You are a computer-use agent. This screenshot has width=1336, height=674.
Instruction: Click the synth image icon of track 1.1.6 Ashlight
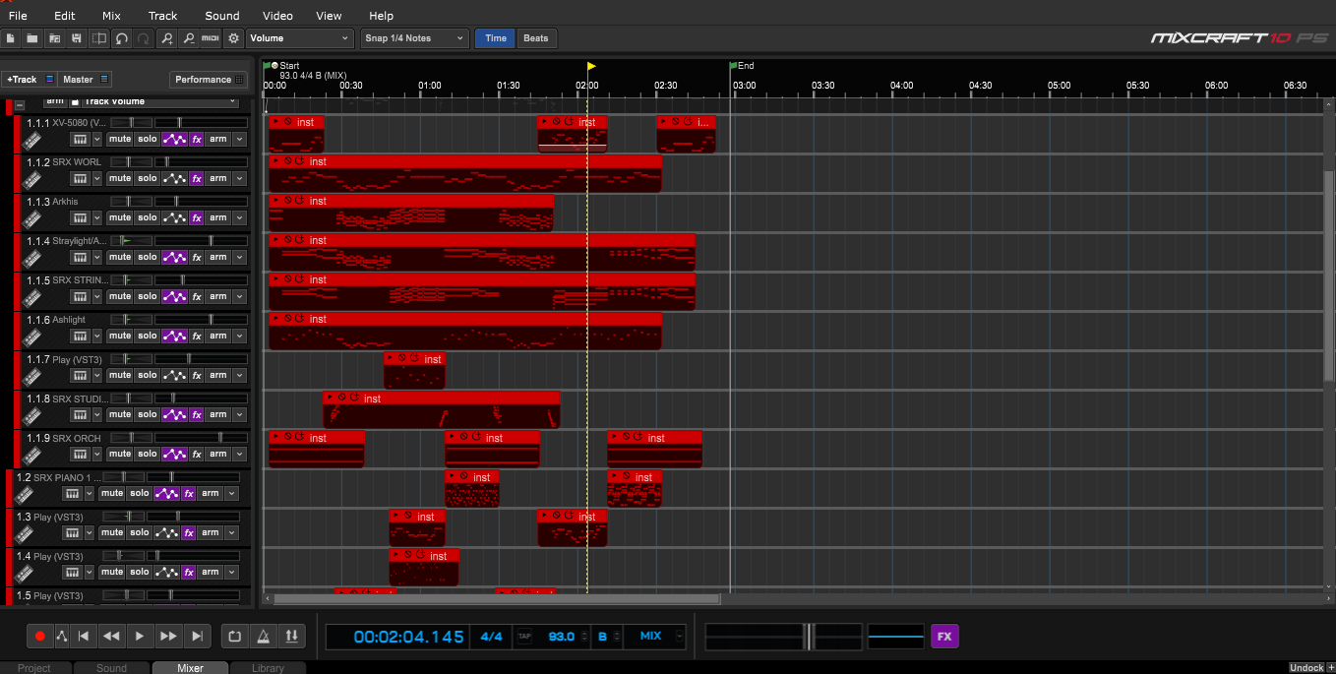32,337
